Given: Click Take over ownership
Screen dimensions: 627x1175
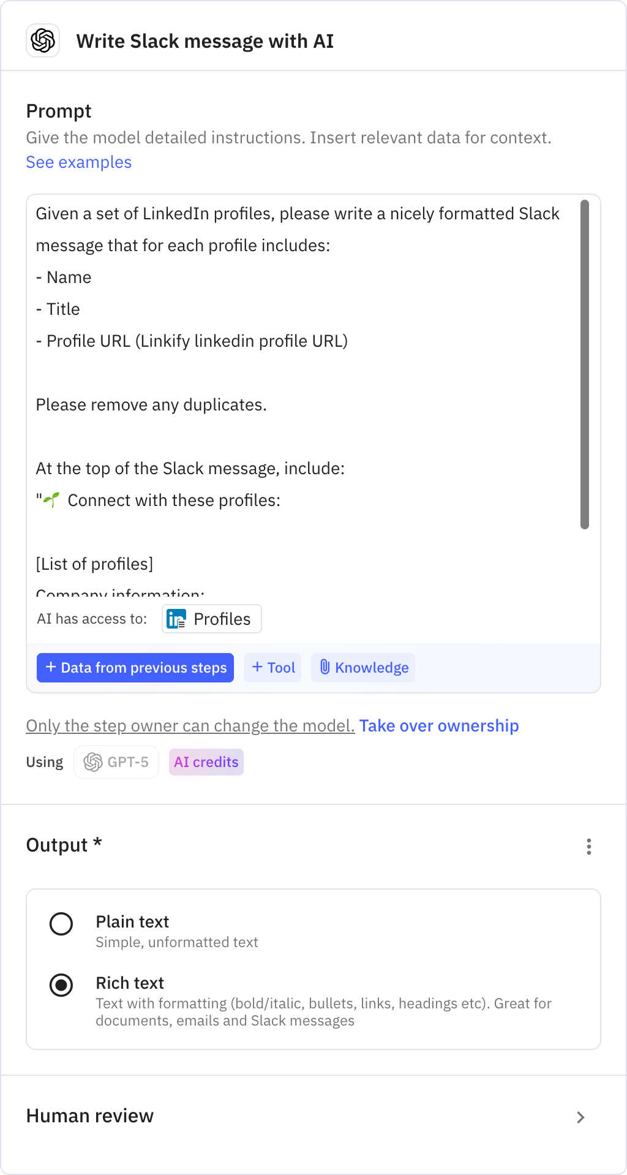Looking at the screenshot, I should coord(440,725).
